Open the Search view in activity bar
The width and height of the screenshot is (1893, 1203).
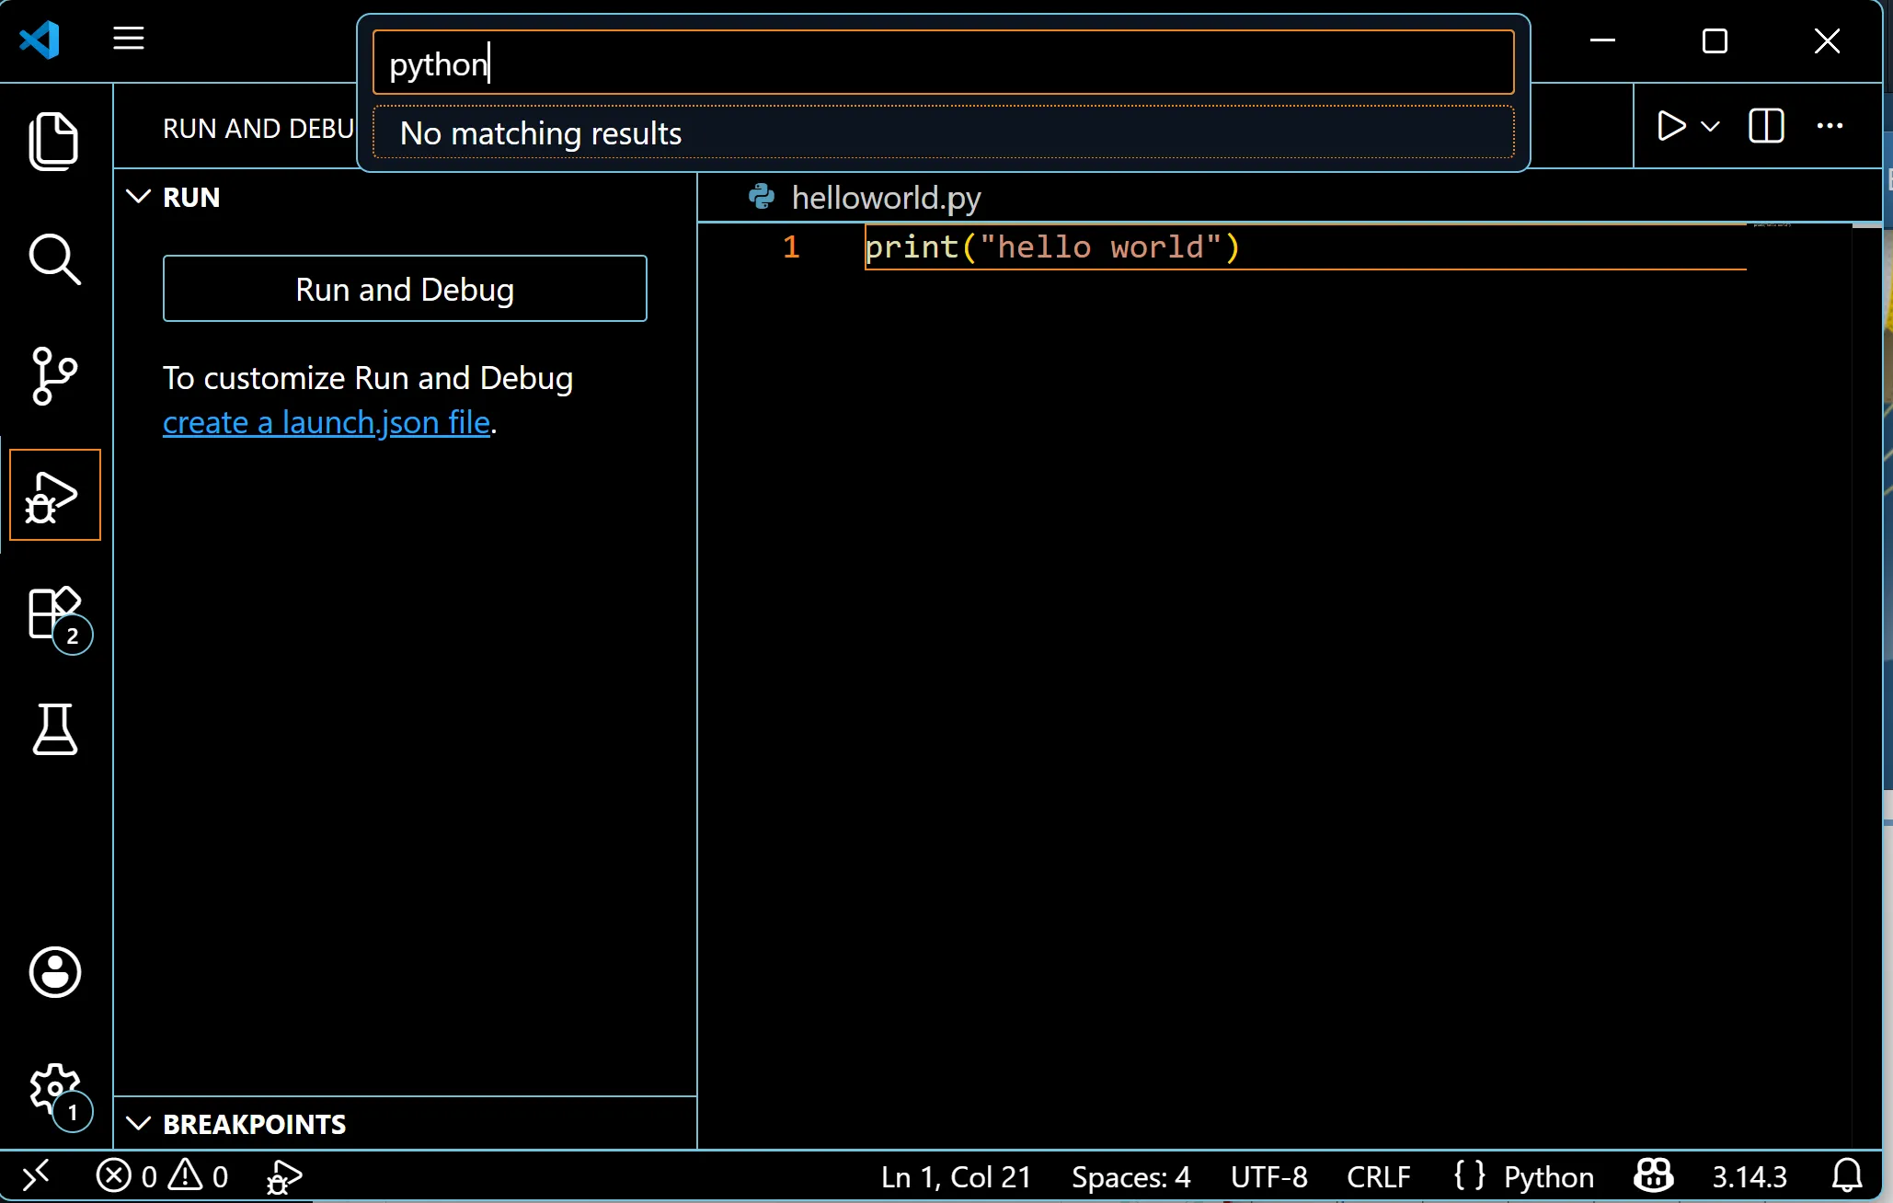click(x=54, y=259)
